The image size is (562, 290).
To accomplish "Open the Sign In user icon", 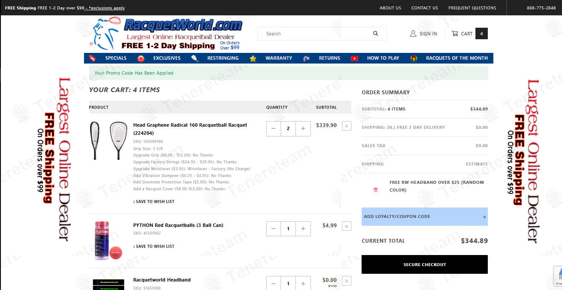I will pos(413,33).
